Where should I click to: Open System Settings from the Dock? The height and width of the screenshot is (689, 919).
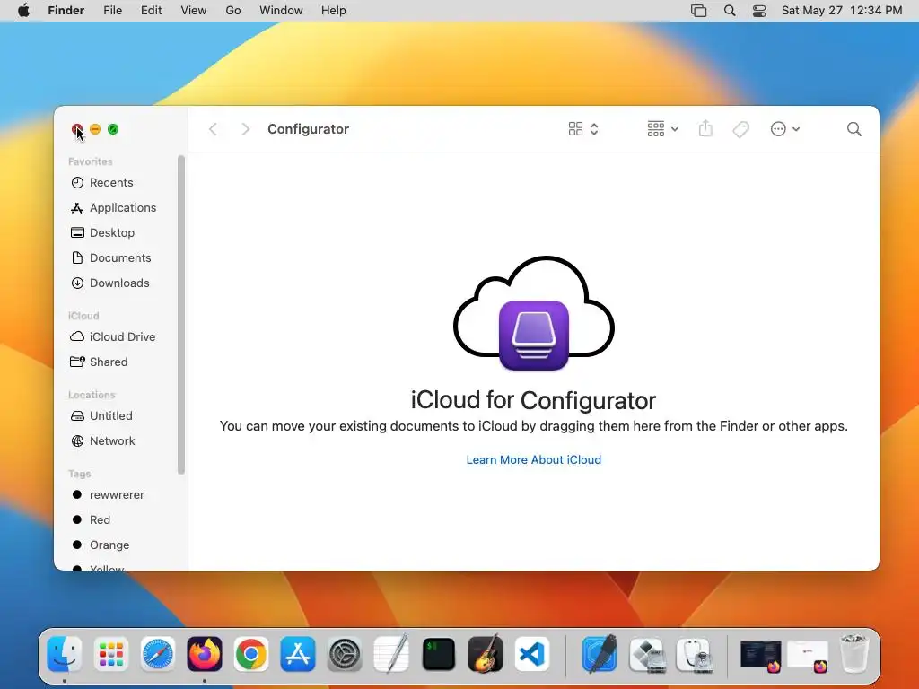pos(345,654)
